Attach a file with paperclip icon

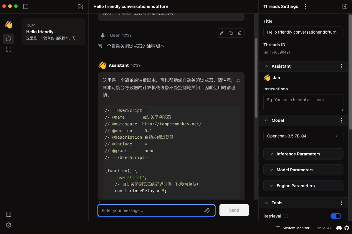tap(207, 210)
